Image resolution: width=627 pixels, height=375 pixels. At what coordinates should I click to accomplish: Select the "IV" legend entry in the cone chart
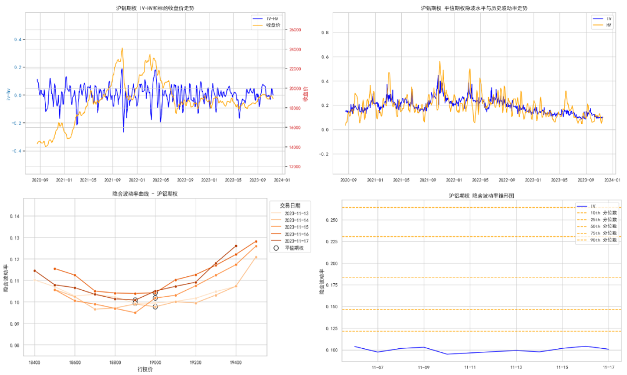pyautogui.click(x=586, y=206)
